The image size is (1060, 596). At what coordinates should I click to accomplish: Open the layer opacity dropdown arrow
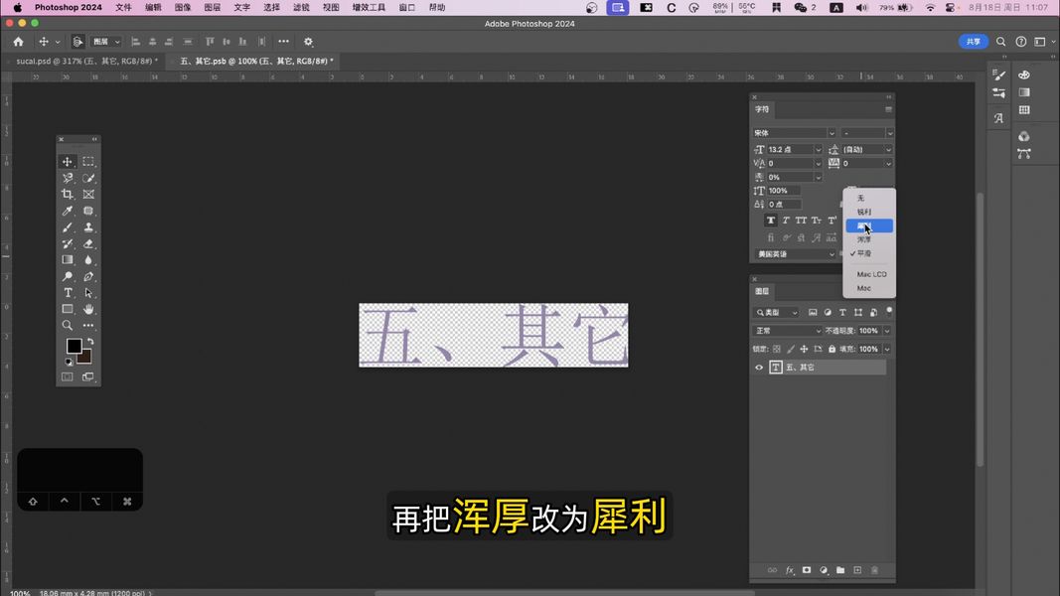click(887, 331)
